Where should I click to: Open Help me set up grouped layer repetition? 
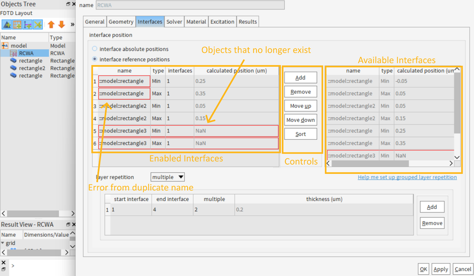coord(407,177)
